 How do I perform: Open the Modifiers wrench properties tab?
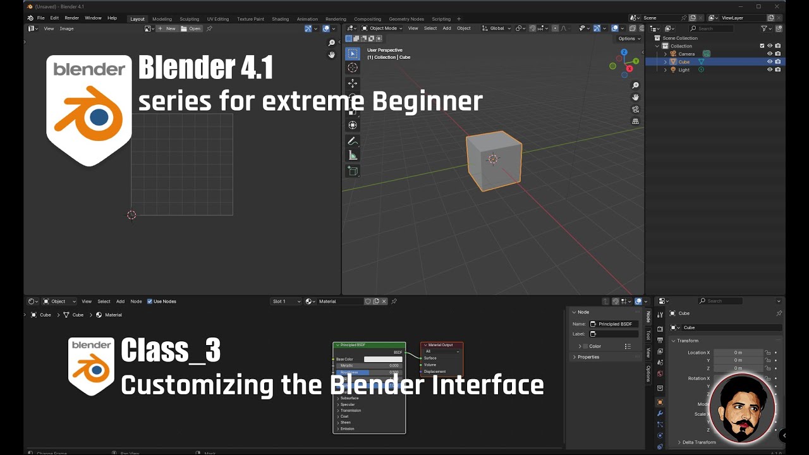660,413
